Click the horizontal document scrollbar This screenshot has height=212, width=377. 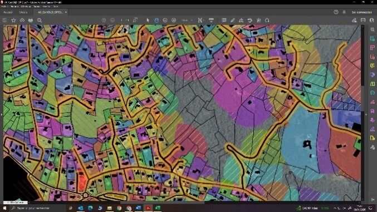(x=162, y=203)
